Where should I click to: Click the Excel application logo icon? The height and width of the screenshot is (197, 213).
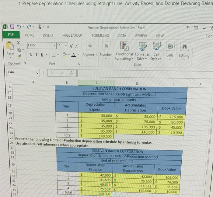tap(5, 27)
